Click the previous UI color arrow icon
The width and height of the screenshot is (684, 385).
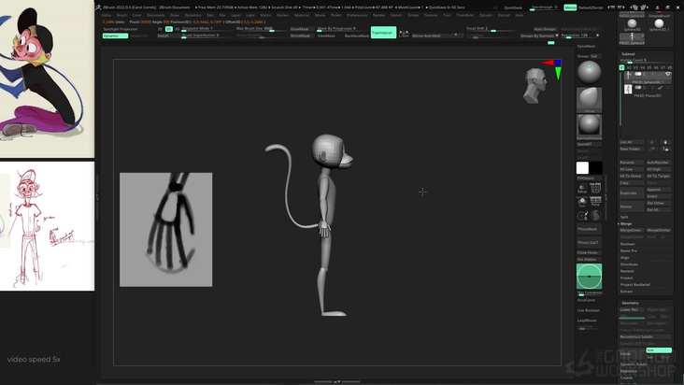[x=634, y=7]
